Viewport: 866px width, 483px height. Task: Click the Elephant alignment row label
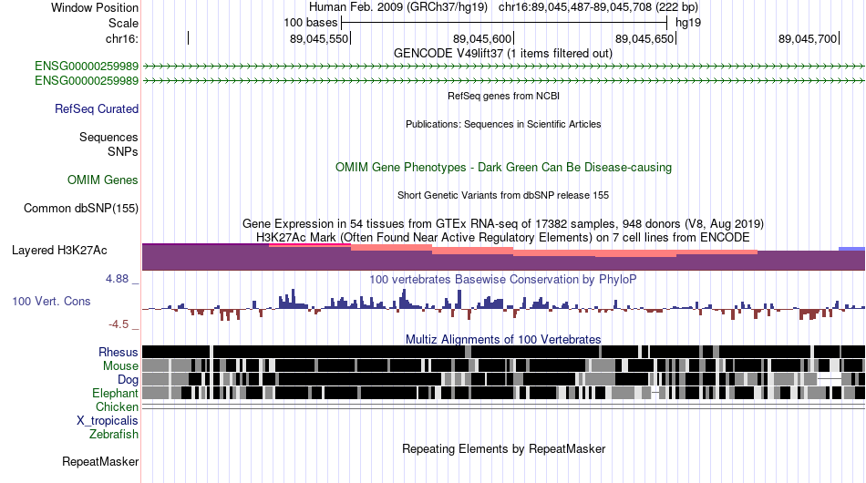point(115,393)
